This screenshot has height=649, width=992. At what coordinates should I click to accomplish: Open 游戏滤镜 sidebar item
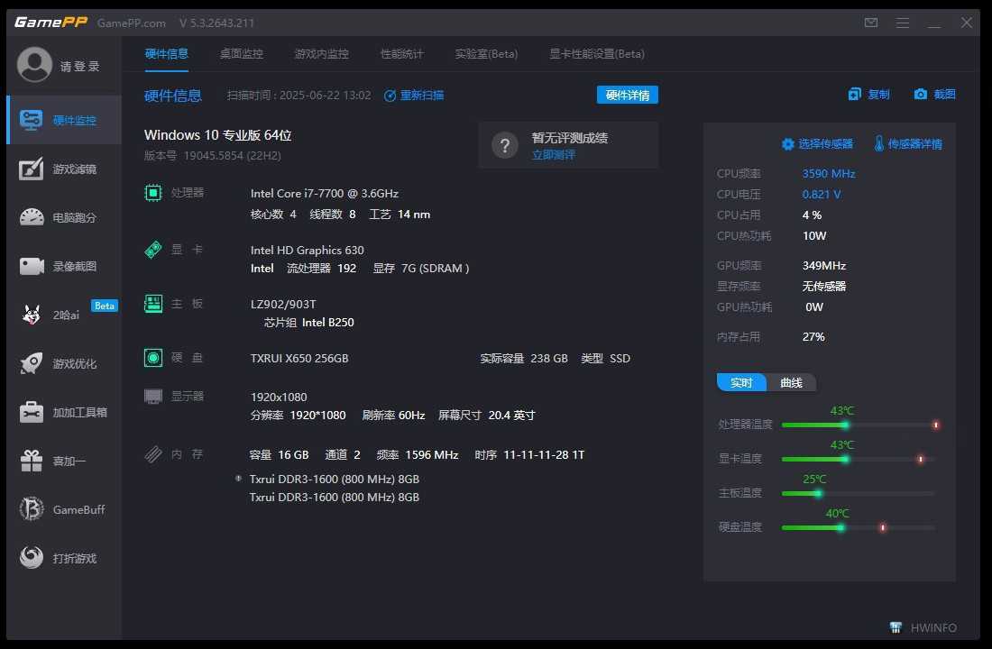tap(64, 169)
